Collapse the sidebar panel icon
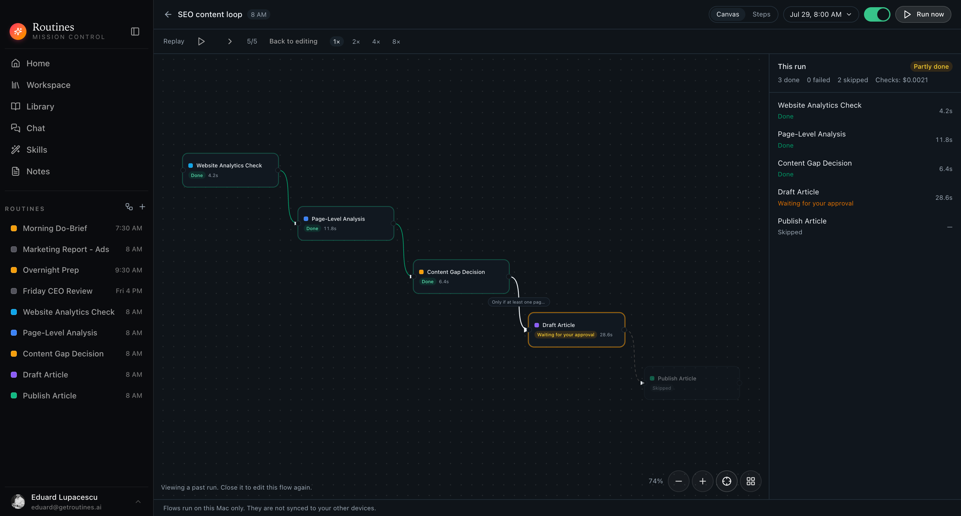 click(x=135, y=32)
